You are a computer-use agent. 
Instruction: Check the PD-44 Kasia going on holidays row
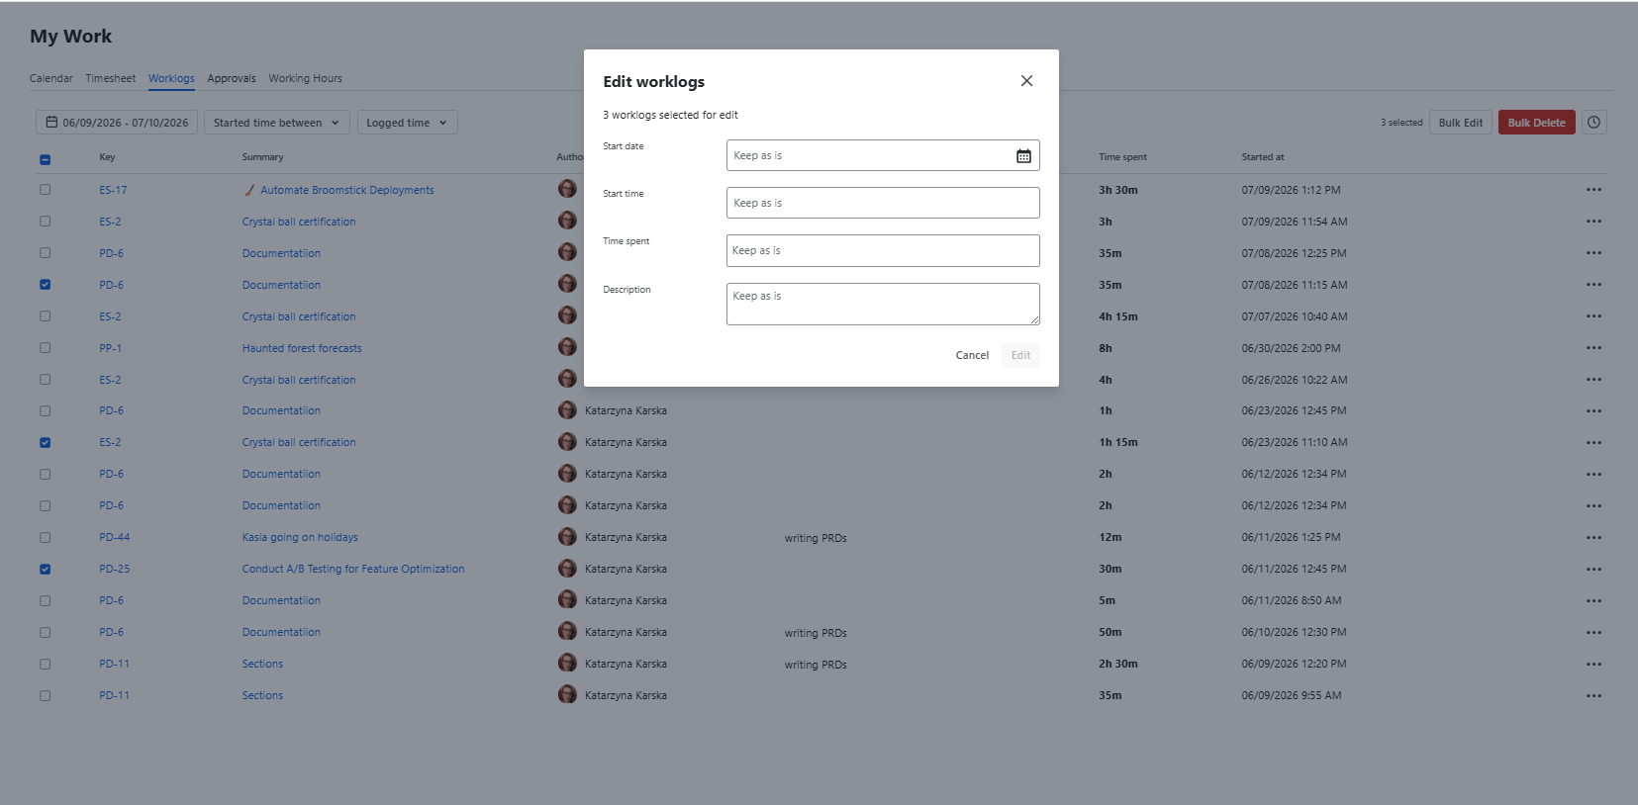pyautogui.click(x=45, y=538)
